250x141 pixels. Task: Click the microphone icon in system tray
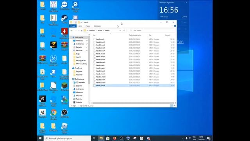[186, 138]
